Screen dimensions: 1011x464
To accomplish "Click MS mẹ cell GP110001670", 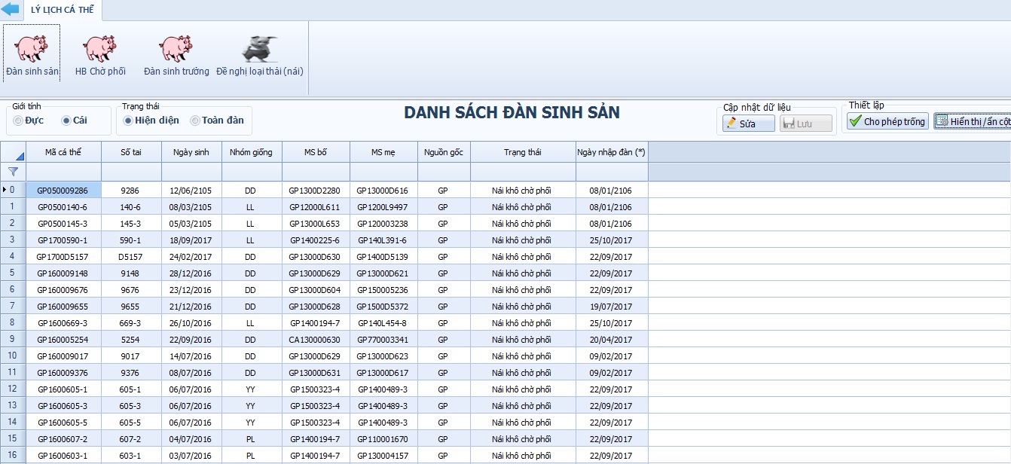I will (x=383, y=439).
